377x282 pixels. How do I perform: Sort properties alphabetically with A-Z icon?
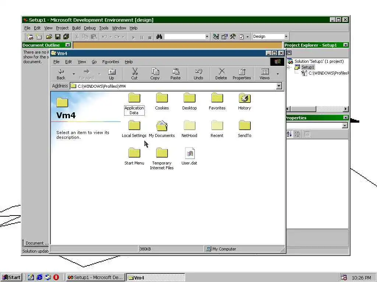[x=289, y=134]
